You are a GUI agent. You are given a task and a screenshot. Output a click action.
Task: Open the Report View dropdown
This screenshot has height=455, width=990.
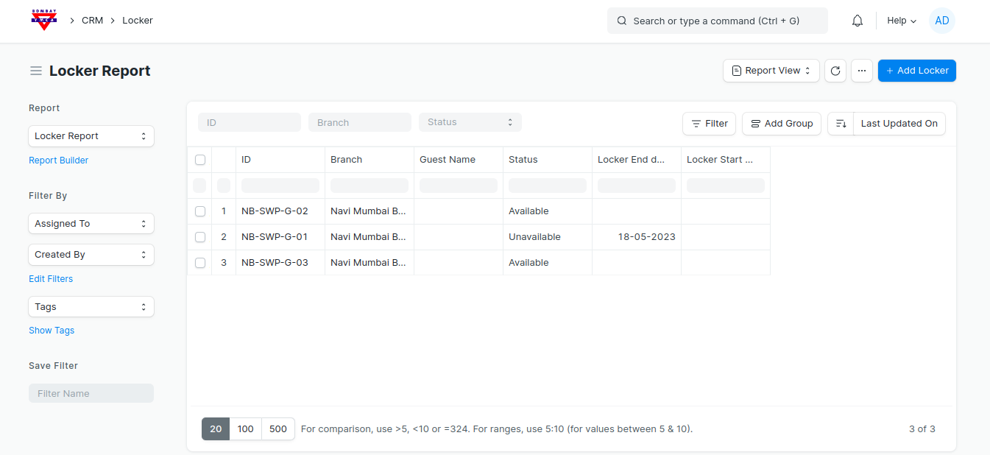pos(771,71)
